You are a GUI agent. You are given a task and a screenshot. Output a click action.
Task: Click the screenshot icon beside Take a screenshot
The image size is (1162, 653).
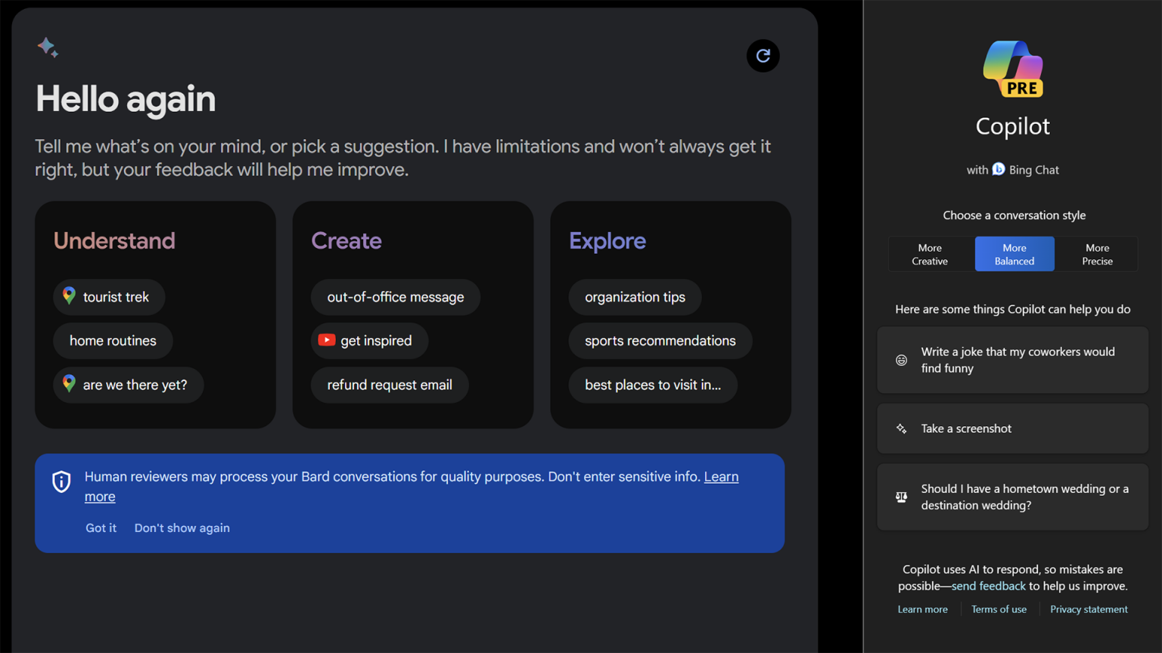(902, 429)
